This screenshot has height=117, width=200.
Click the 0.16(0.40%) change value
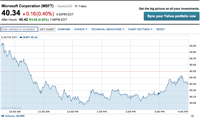pyautogui.click(x=40, y=14)
